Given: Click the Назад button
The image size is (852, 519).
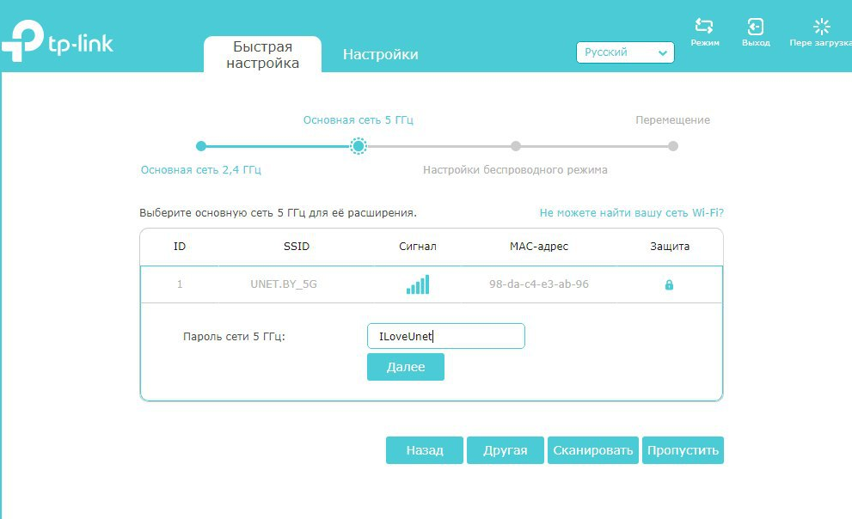Looking at the screenshot, I should point(425,450).
